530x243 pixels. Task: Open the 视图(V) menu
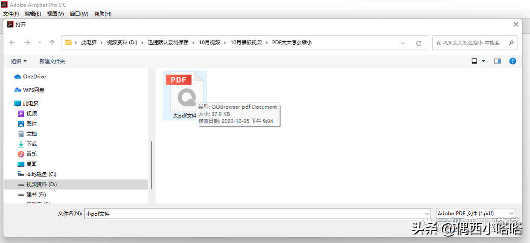coord(55,14)
